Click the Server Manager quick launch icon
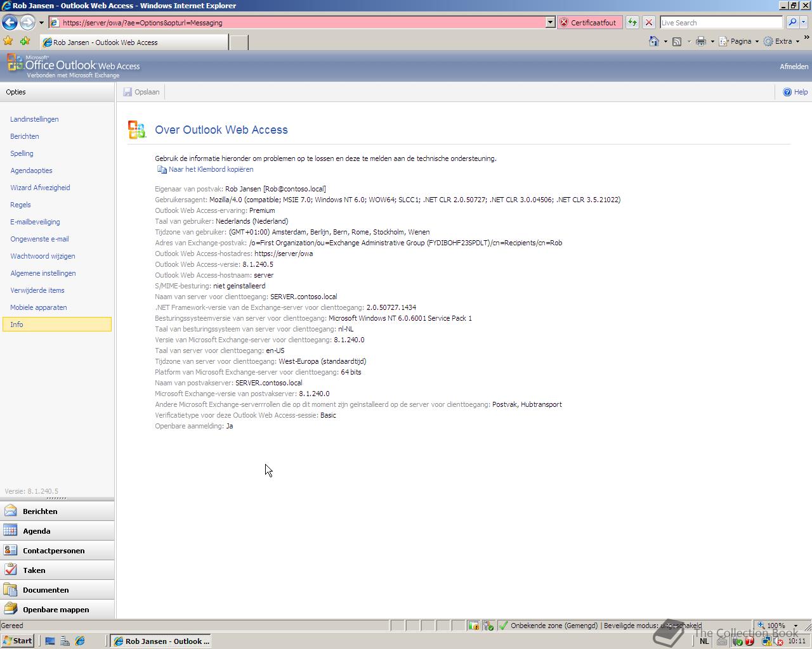Image resolution: width=812 pixels, height=649 pixels. coord(65,641)
